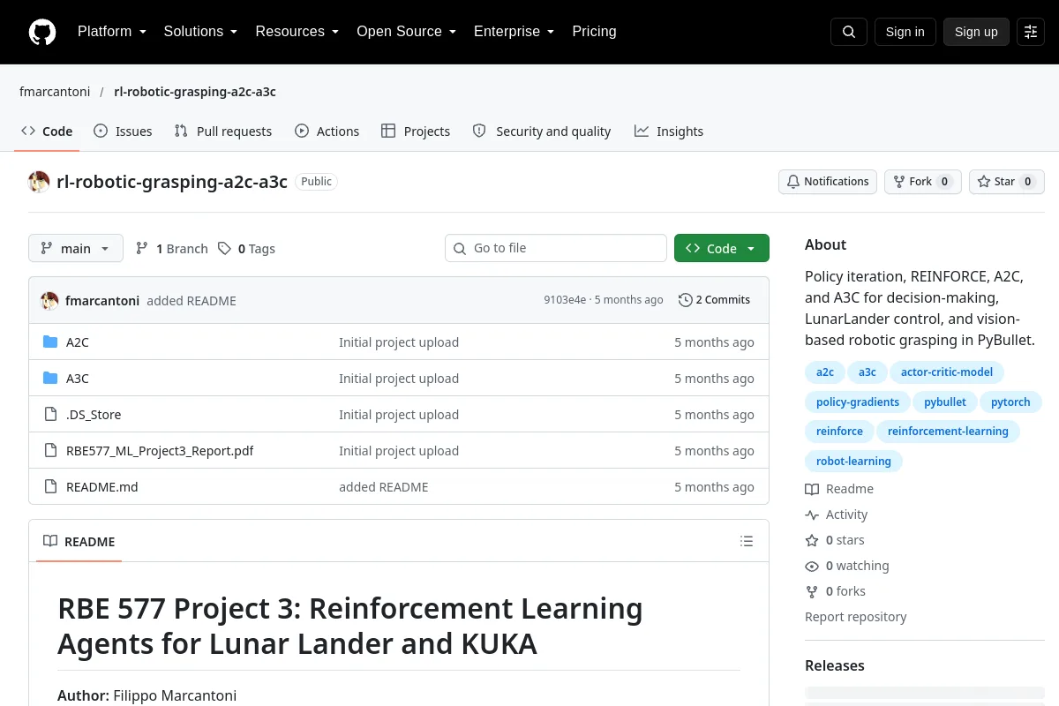
Task: Click the eye icon beside 0 watching
Action: tap(812, 566)
